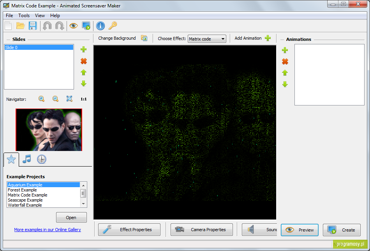The width and height of the screenshot is (370, 251).
Task: Select Slide 0 in Slides list
Action: pyautogui.click(x=39, y=47)
